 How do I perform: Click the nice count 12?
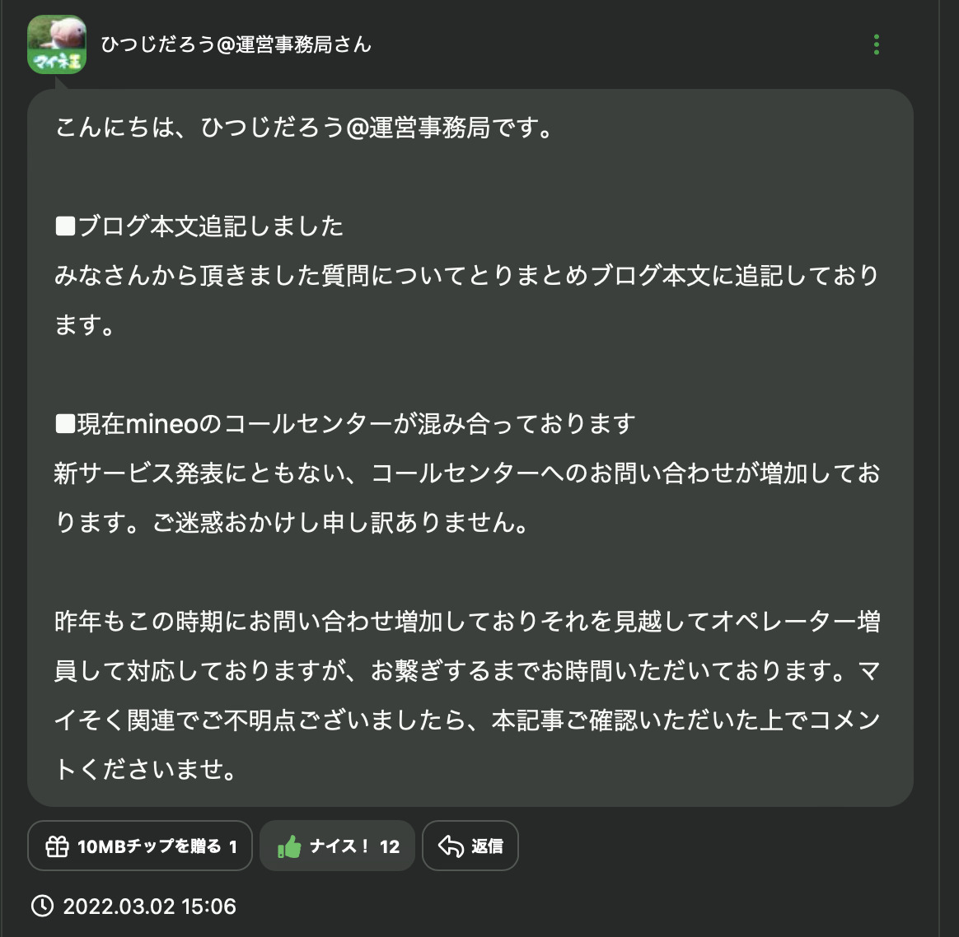pyautogui.click(x=390, y=846)
